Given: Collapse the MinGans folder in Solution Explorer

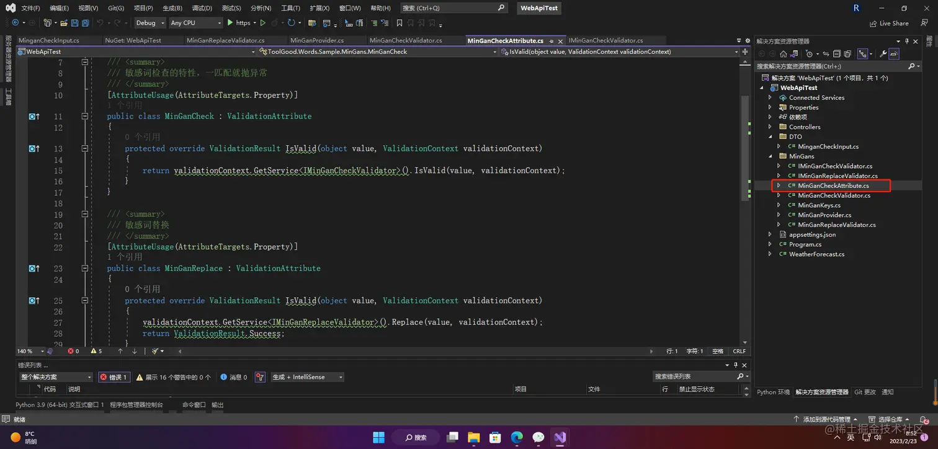Looking at the screenshot, I should pyautogui.click(x=770, y=156).
